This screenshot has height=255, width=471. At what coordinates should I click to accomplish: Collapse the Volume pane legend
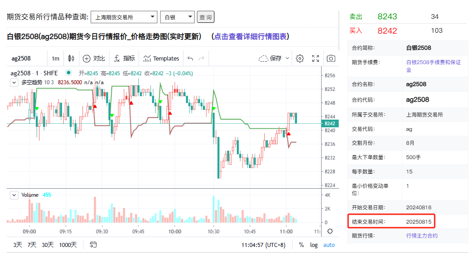click(x=14, y=195)
